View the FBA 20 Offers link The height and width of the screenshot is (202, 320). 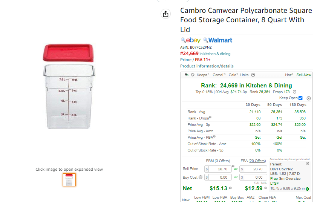[x=257, y=161]
